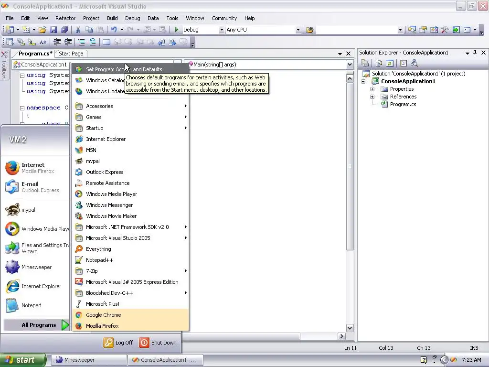
Task: Start debugging with the green play icon
Action: pos(177,30)
